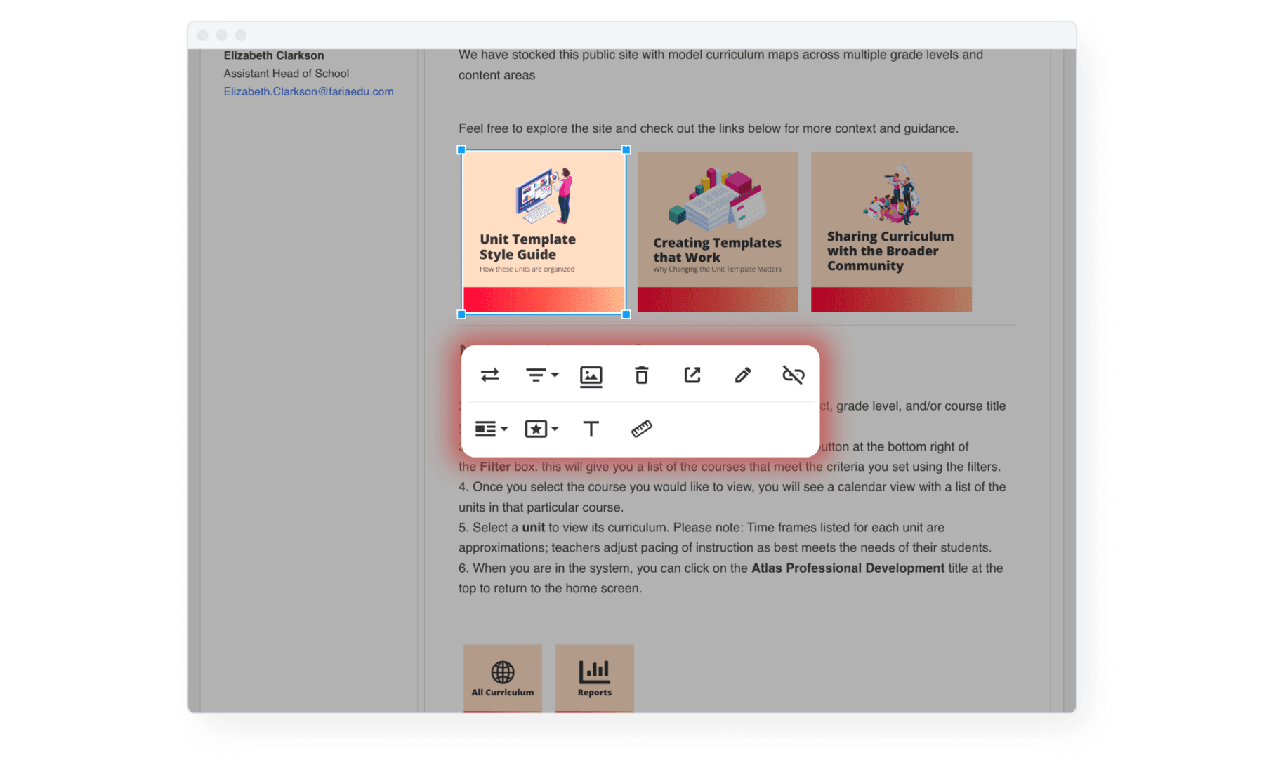Click the Unlink broken chain icon

(793, 375)
